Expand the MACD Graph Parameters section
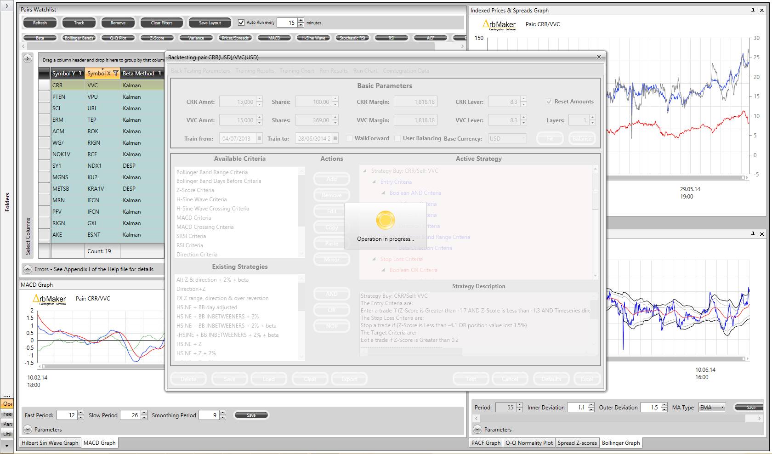 click(x=28, y=429)
